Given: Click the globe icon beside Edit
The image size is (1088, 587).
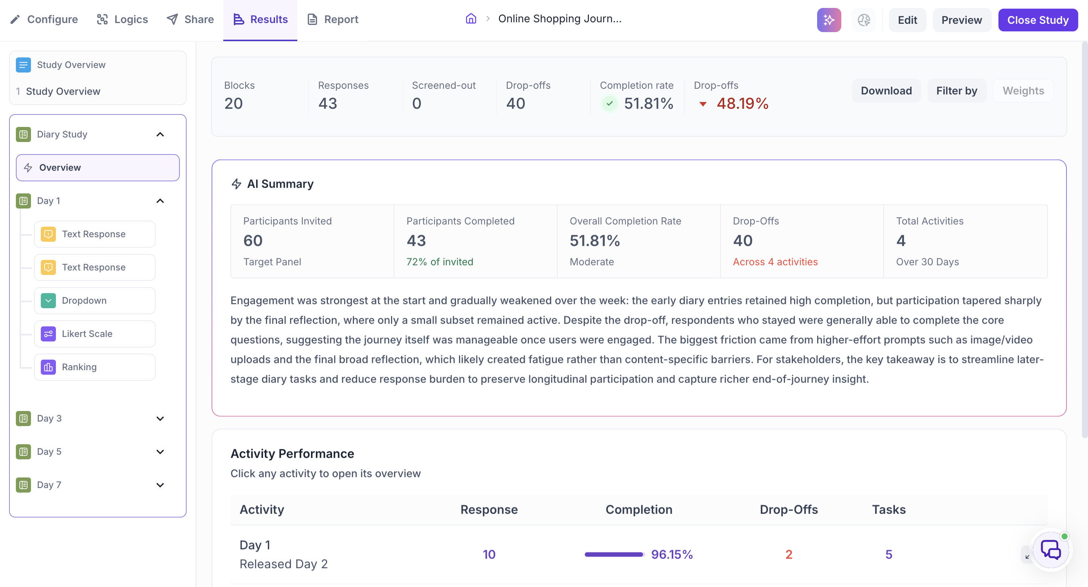Looking at the screenshot, I should [864, 20].
